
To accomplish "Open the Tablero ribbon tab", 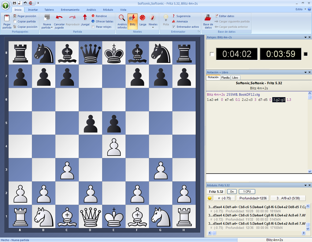I will [49, 10].
